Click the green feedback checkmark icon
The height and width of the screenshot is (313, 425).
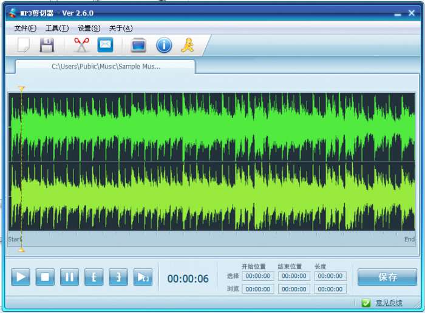point(365,303)
